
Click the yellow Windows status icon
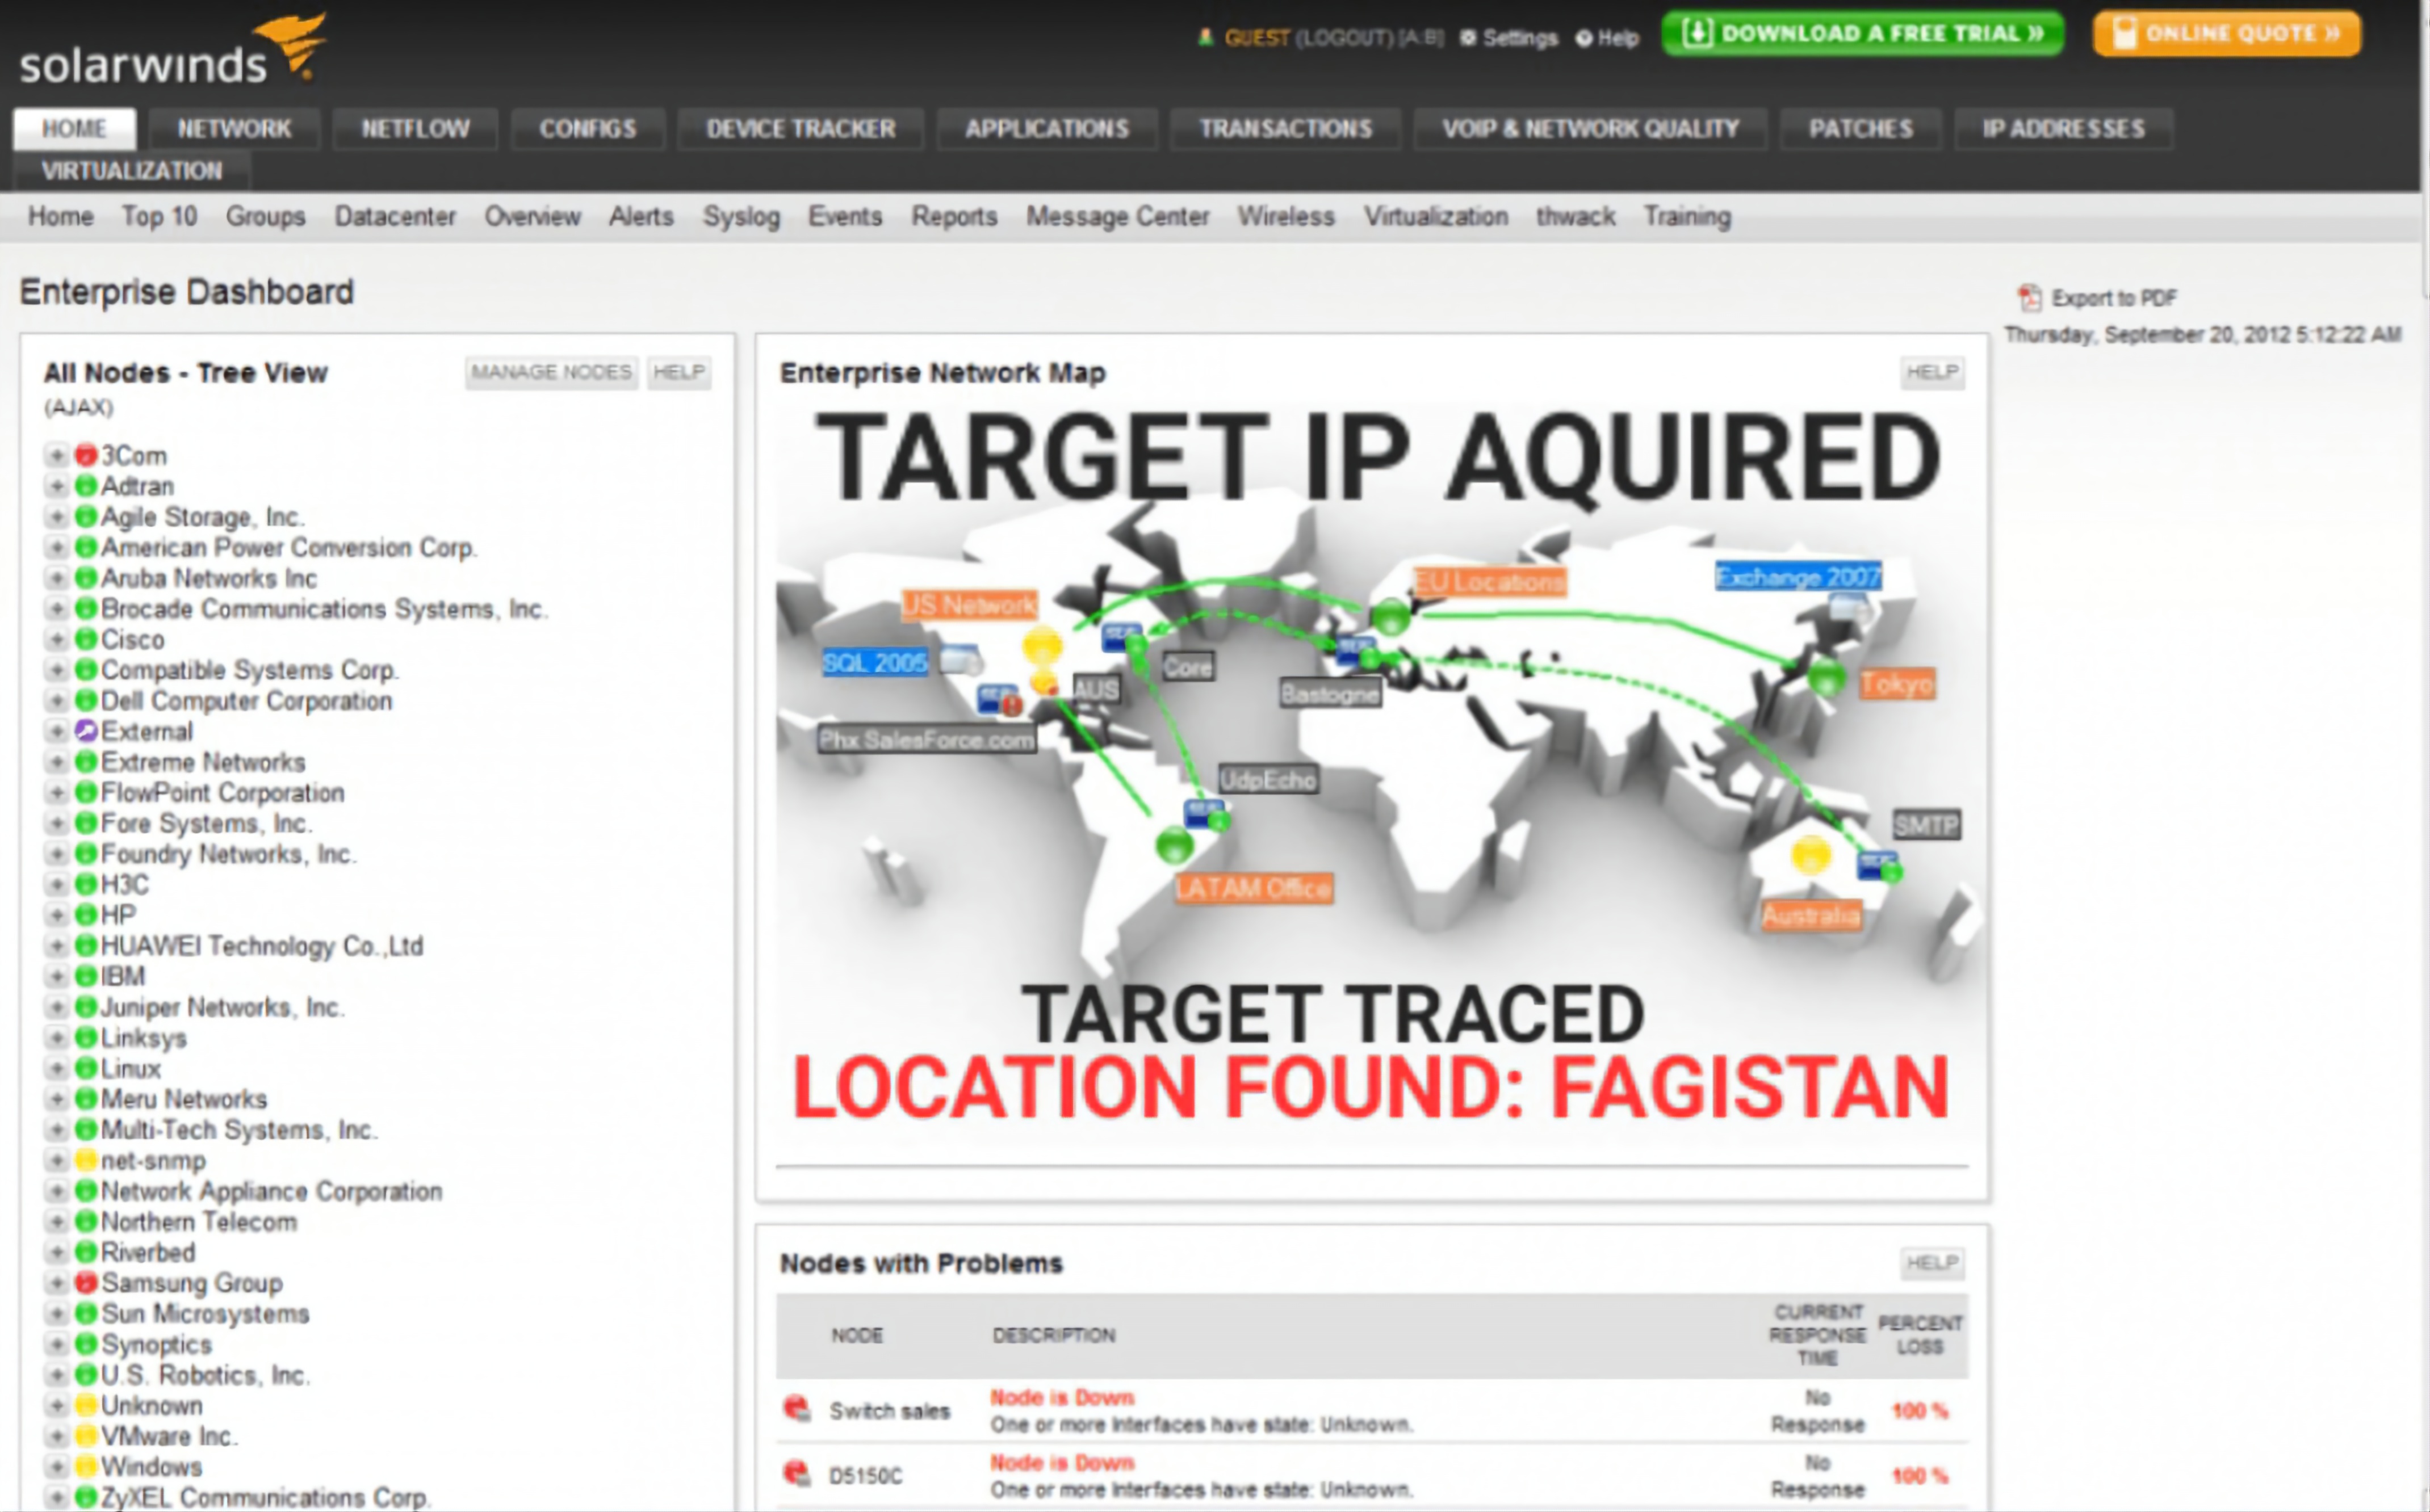coord(86,1467)
